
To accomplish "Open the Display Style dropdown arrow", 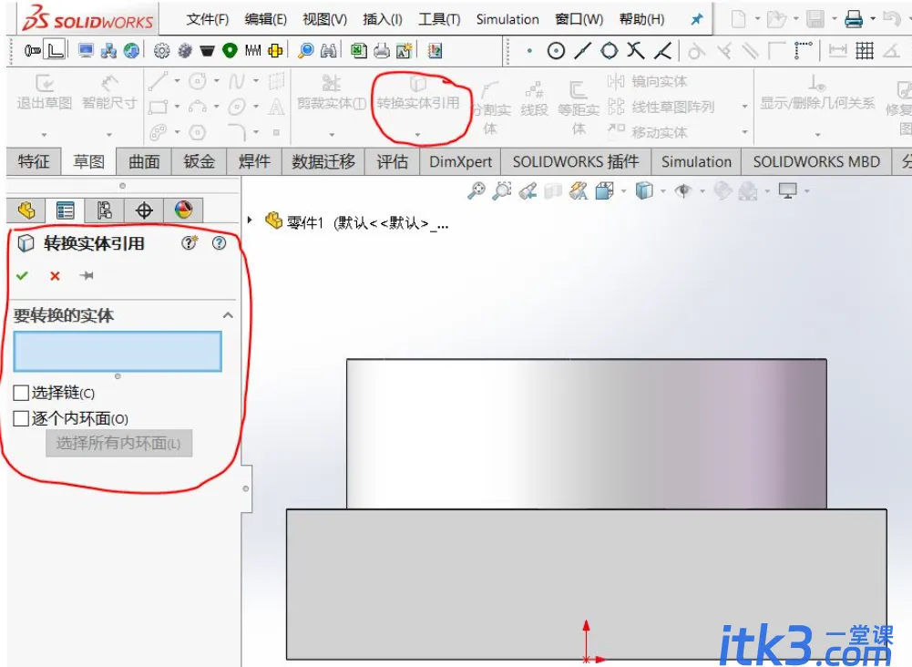I will 663,191.
